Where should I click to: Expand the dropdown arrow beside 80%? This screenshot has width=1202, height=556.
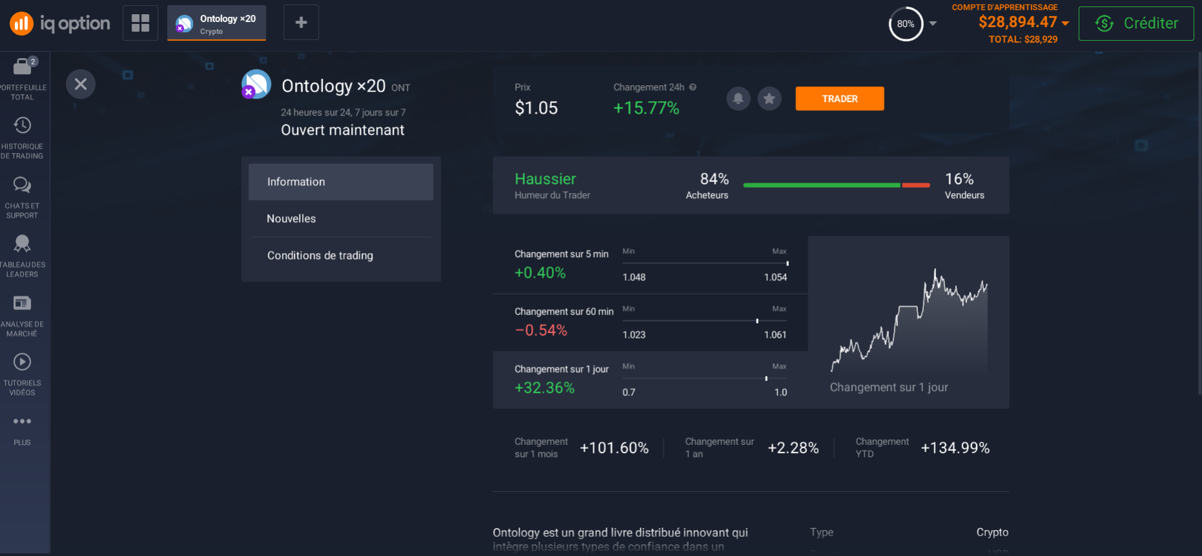click(x=933, y=24)
